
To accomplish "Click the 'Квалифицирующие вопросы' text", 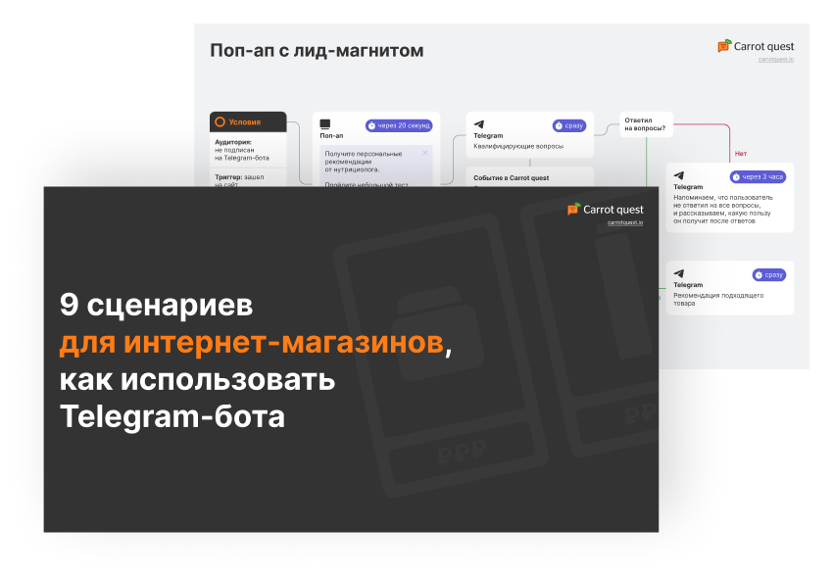I will 518,146.
